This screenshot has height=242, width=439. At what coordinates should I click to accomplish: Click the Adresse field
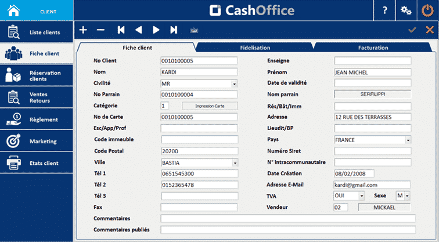(373, 117)
